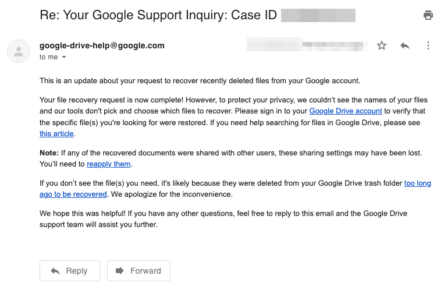This screenshot has width=437, height=287.
Task: Print this email using the printer icon
Action: click(428, 15)
